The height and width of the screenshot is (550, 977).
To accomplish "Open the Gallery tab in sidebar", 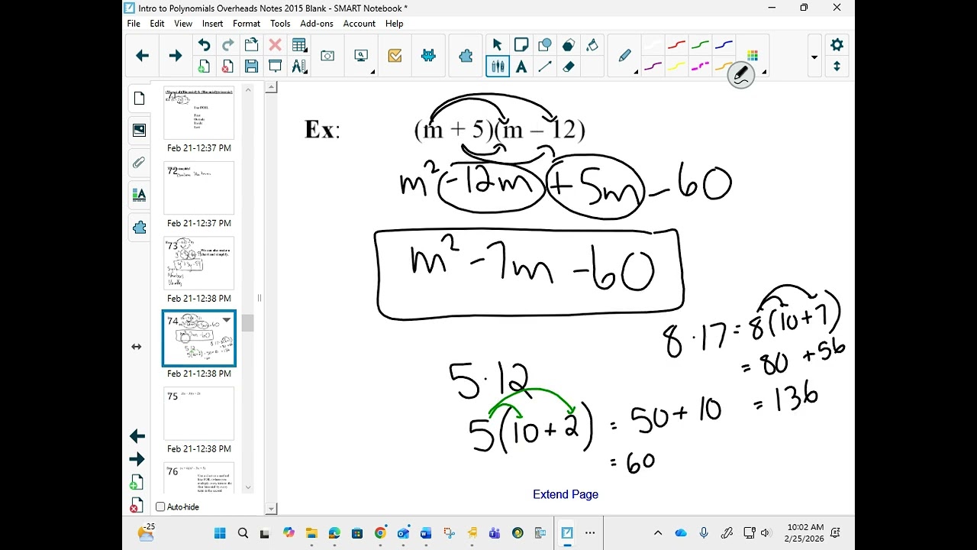I will pyautogui.click(x=139, y=131).
